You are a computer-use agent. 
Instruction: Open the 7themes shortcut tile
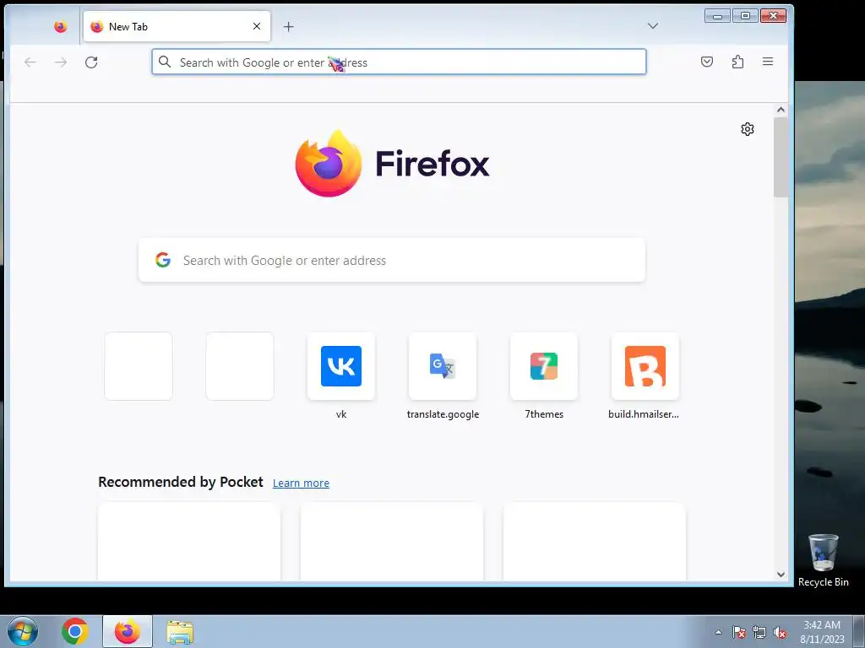pyautogui.click(x=544, y=377)
